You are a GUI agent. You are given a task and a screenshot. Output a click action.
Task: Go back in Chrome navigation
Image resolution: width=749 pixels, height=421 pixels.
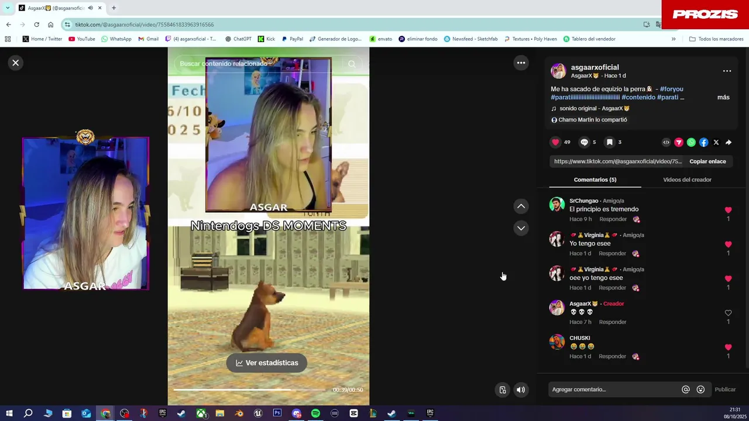[8, 25]
